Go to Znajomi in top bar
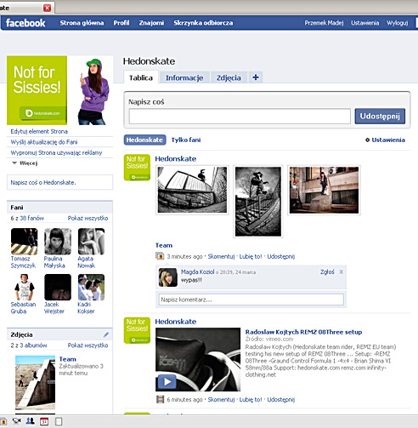The width and height of the screenshot is (418, 428). point(151,23)
